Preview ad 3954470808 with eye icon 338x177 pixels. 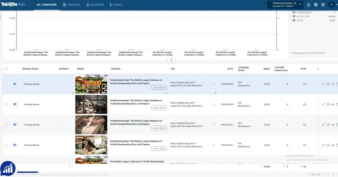point(333,84)
